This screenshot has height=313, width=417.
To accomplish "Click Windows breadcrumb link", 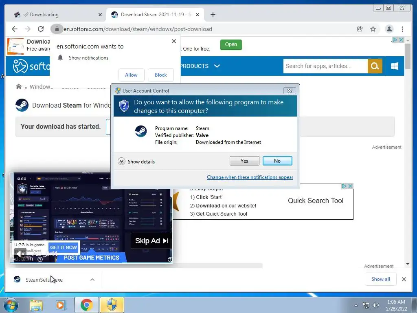I will coord(40,87).
